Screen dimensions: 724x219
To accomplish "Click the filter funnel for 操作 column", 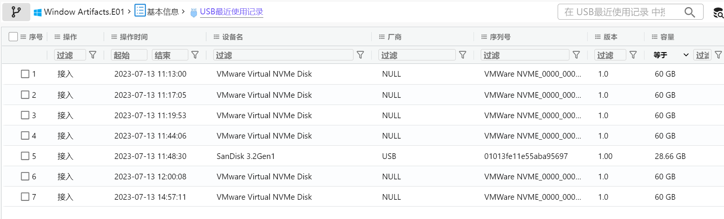I will 93,55.
